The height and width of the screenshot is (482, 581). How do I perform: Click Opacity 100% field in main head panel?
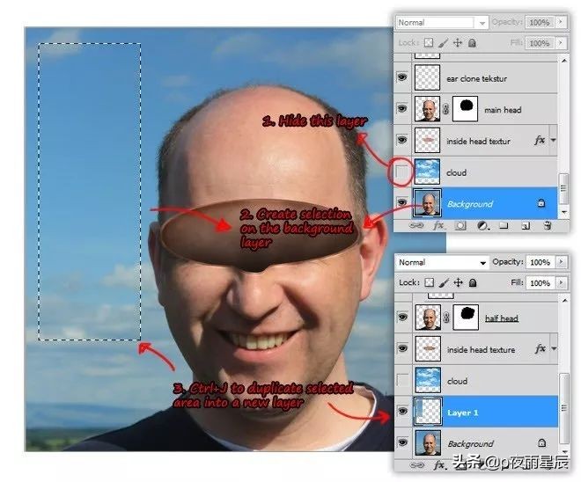click(x=540, y=22)
